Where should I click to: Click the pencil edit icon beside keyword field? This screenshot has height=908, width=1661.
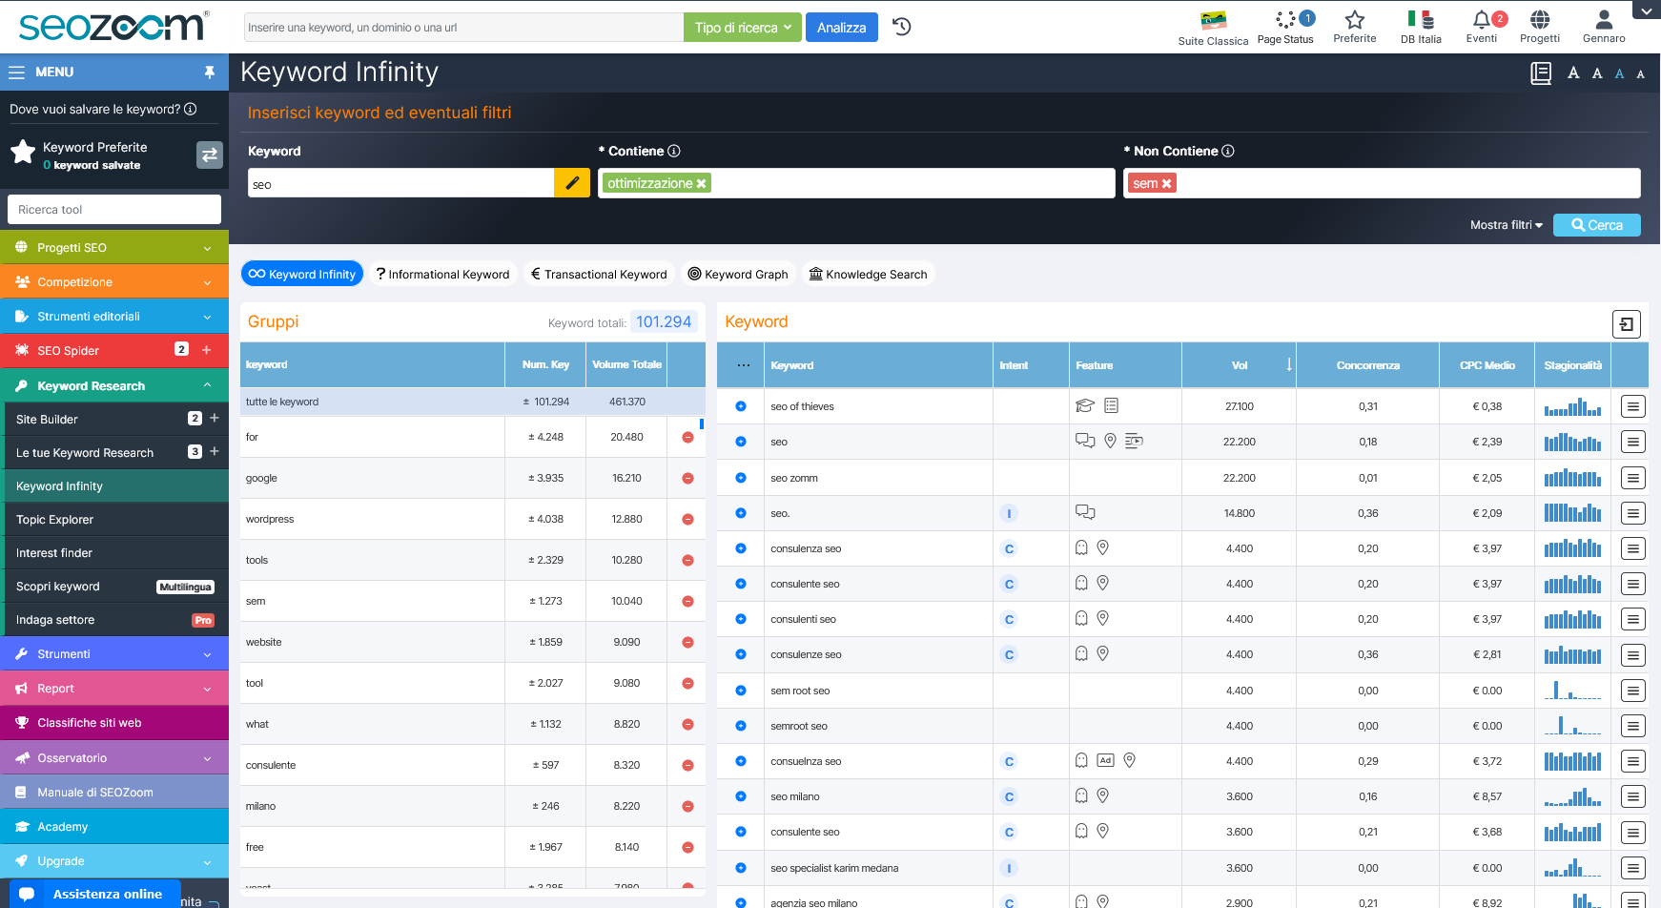click(x=572, y=183)
